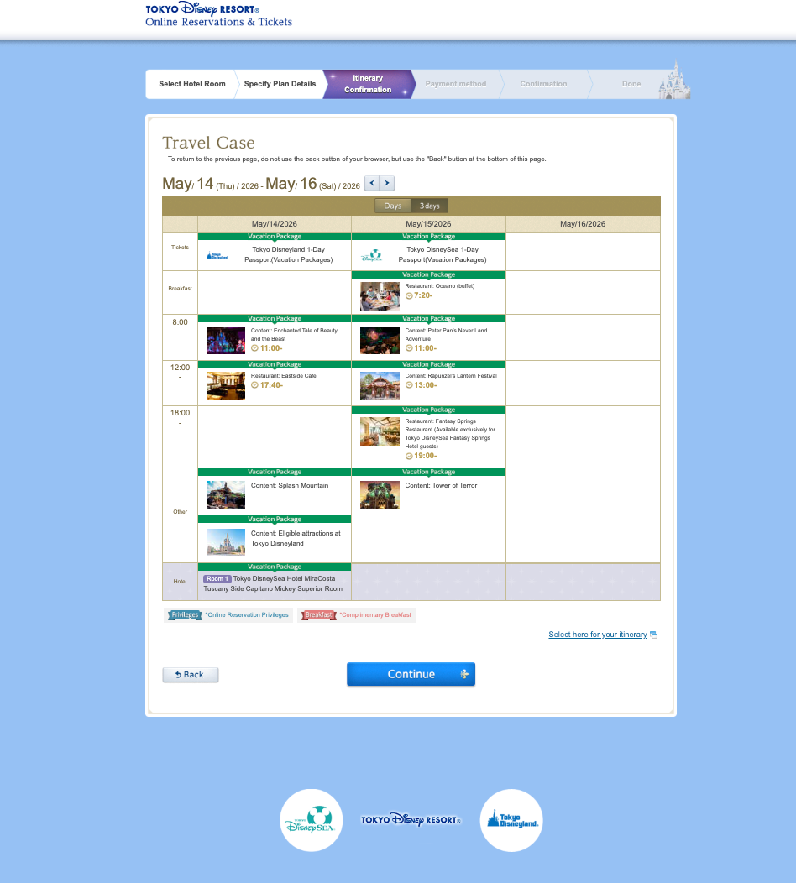Click the clock icon beside 17:40-
Image resolution: width=796 pixels, height=883 pixels.
click(254, 385)
